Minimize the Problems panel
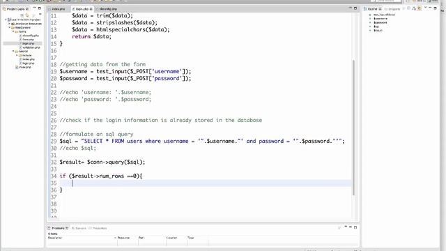The height and width of the screenshot is (251, 446). 351,227
